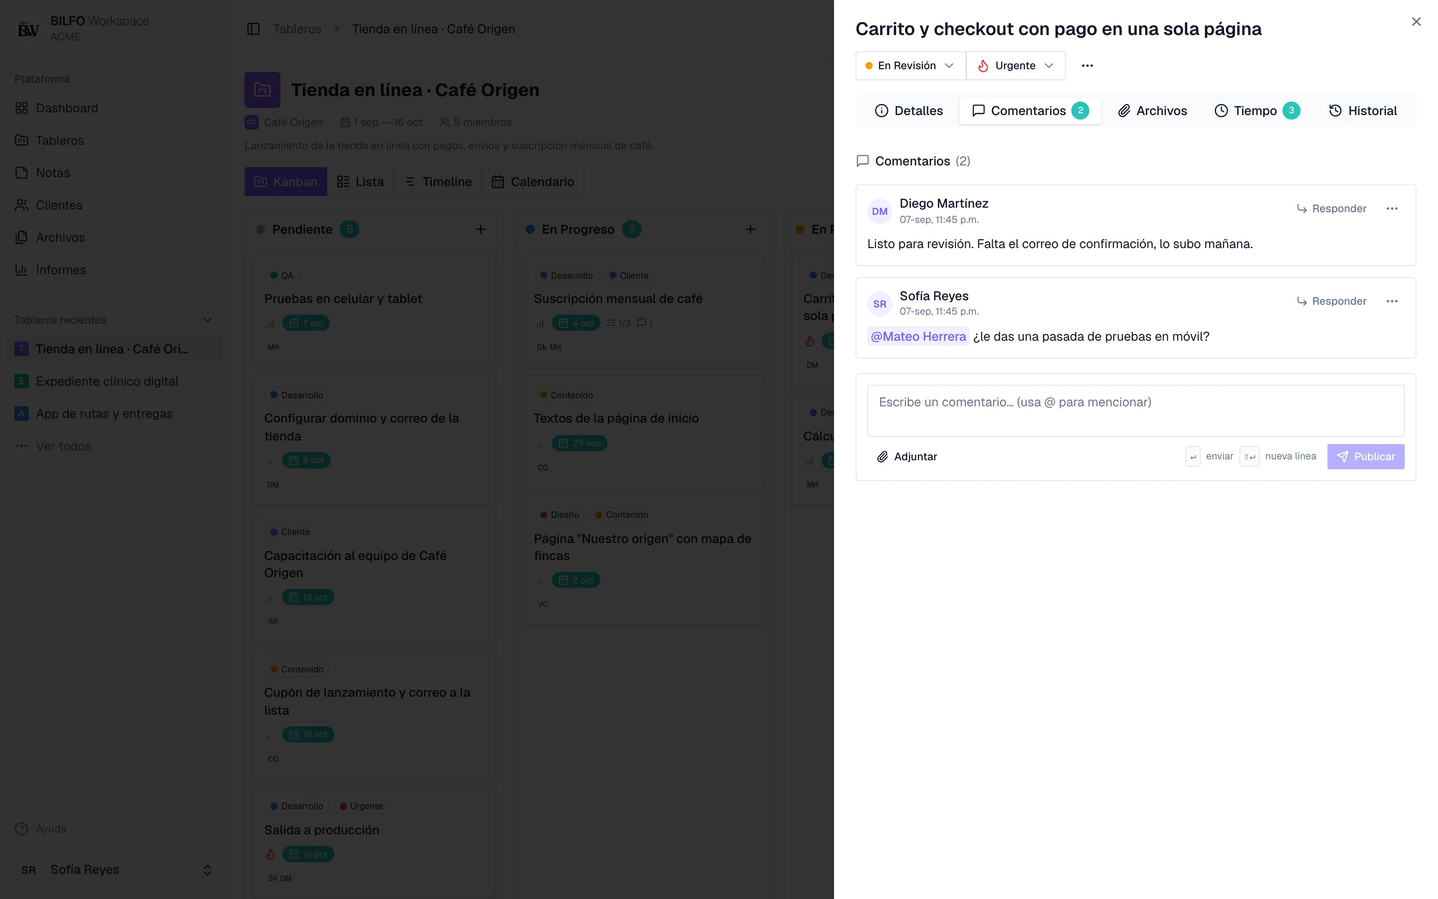This screenshot has width=1438, height=899.
Task: Open the Archivos tab
Action: (1152, 111)
